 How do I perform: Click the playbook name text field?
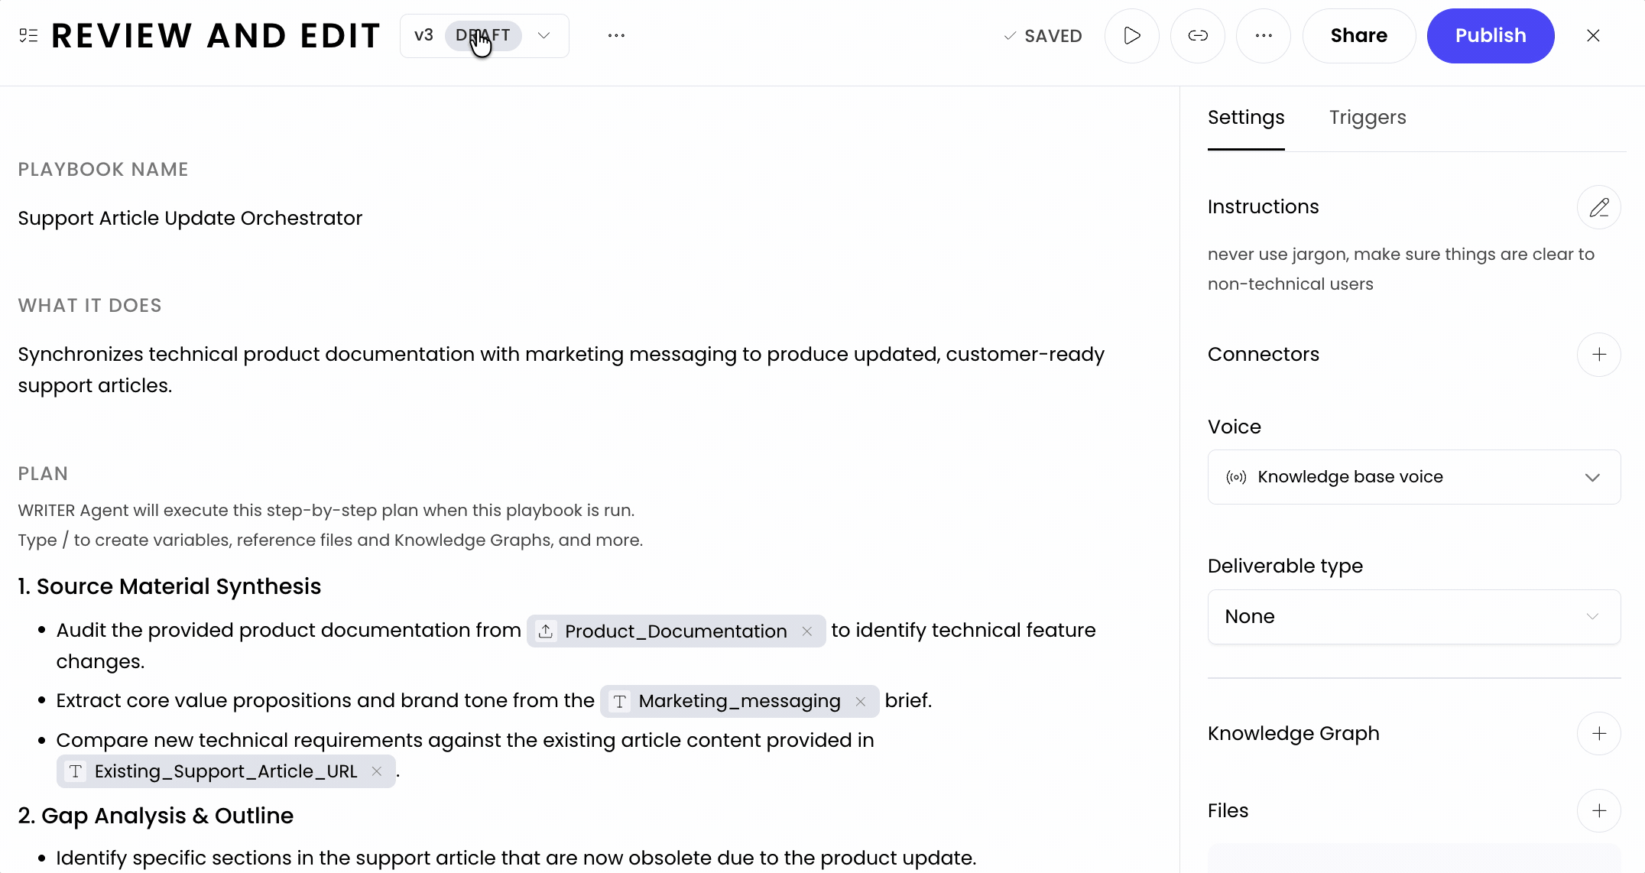[190, 219]
